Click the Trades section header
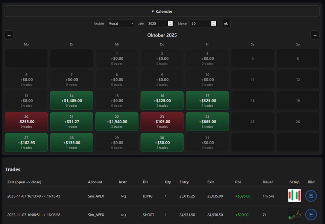This screenshot has width=325, height=224. [x=13, y=170]
